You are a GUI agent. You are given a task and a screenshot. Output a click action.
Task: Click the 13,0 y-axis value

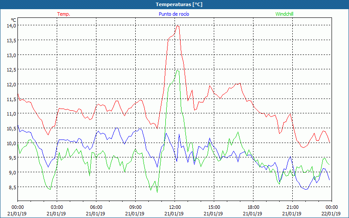pyautogui.click(x=11, y=55)
